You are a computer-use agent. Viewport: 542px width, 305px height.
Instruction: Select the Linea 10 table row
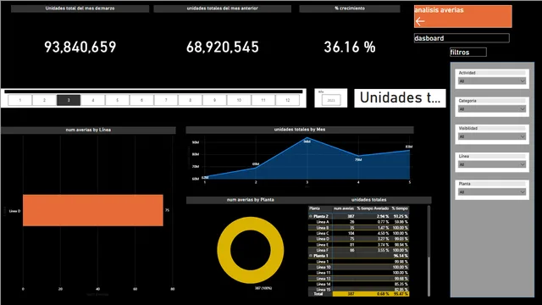pyautogui.click(x=358, y=268)
